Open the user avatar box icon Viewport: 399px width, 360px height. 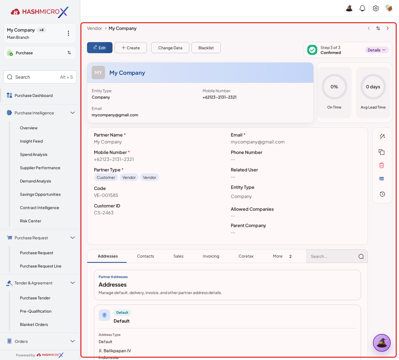(389, 8)
